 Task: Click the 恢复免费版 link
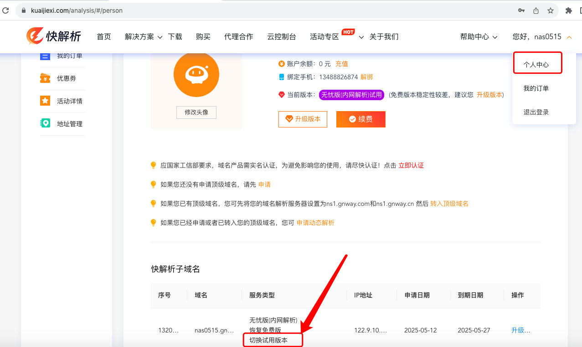pos(265,330)
